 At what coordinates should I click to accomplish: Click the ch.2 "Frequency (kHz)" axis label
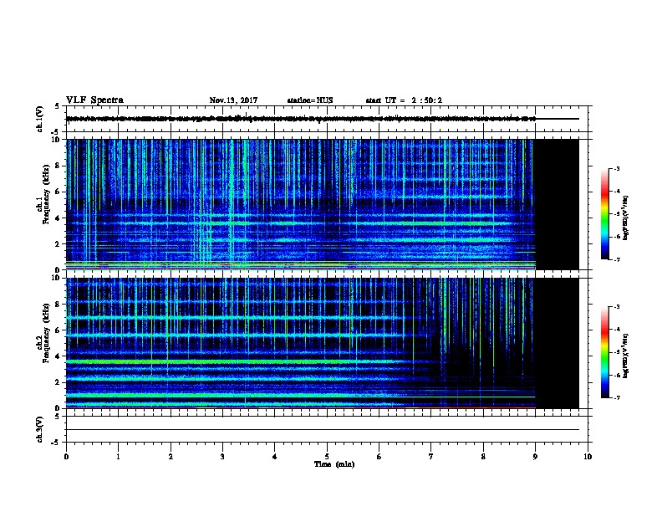pos(46,333)
